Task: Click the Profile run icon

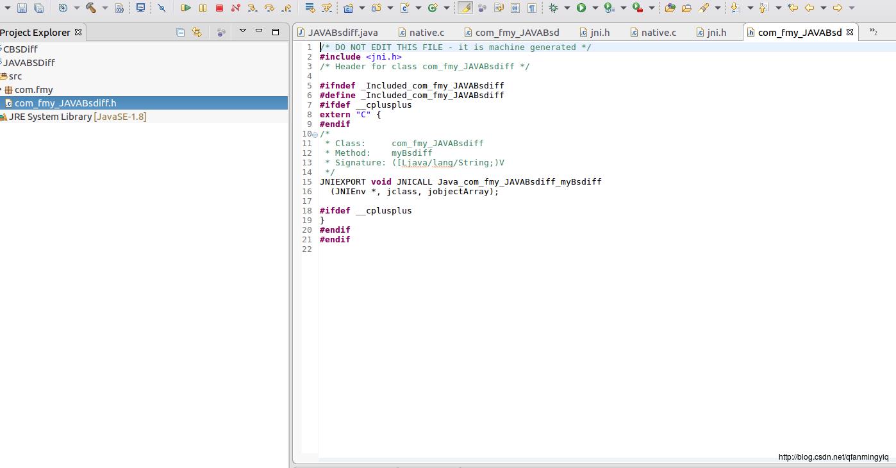Action: click(610, 8)
